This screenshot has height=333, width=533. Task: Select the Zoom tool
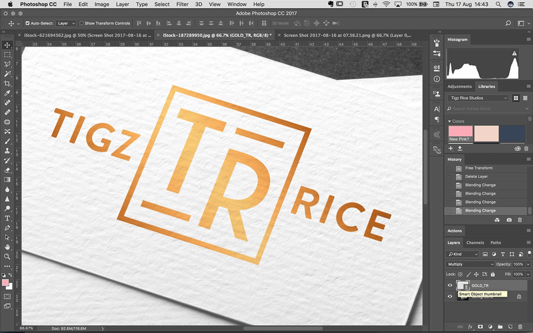click(7, 257)
